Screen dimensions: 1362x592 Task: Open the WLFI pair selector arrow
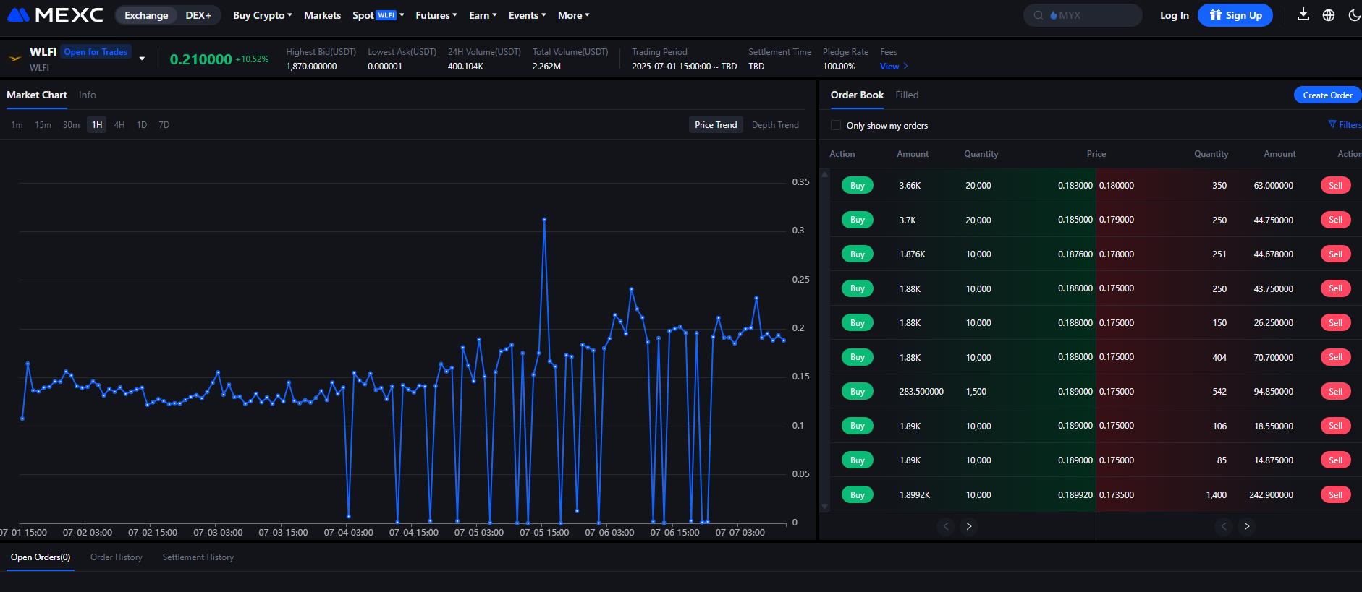[x=142, y=59]
